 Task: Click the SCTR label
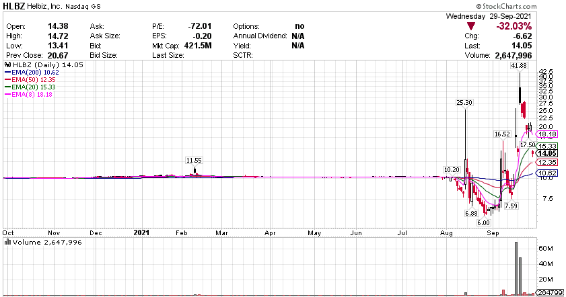(x=243, y=56)
